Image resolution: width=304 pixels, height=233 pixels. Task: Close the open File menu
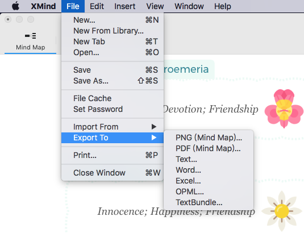click(73, 6)
